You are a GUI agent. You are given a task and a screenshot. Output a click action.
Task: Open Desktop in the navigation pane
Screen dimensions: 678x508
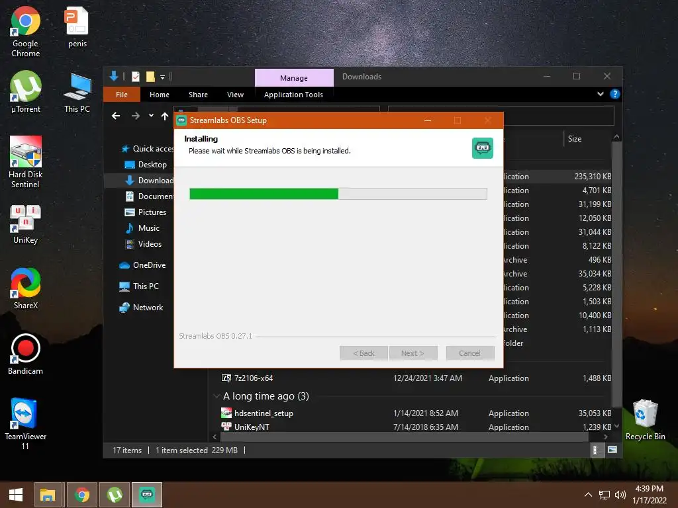tap(146, 165)
